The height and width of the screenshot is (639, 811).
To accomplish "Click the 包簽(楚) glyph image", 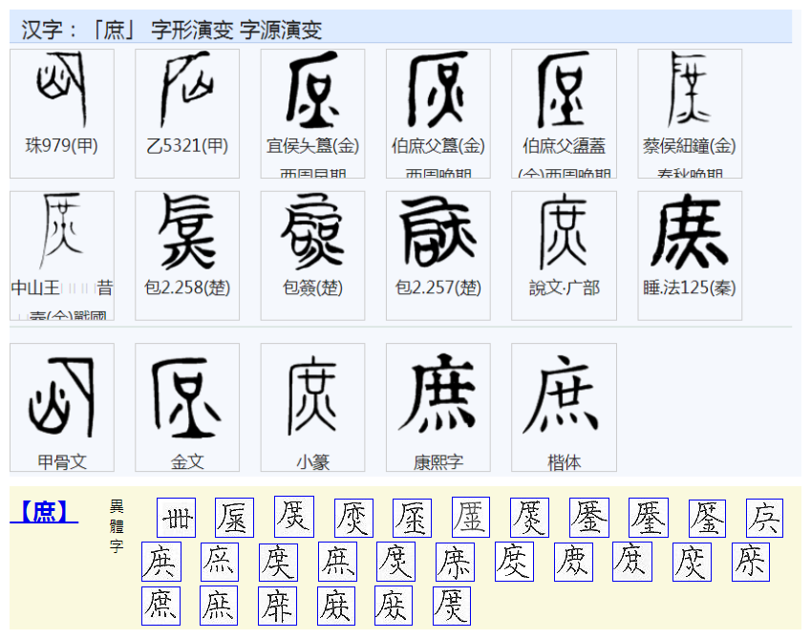I will [x=312, y=234].
